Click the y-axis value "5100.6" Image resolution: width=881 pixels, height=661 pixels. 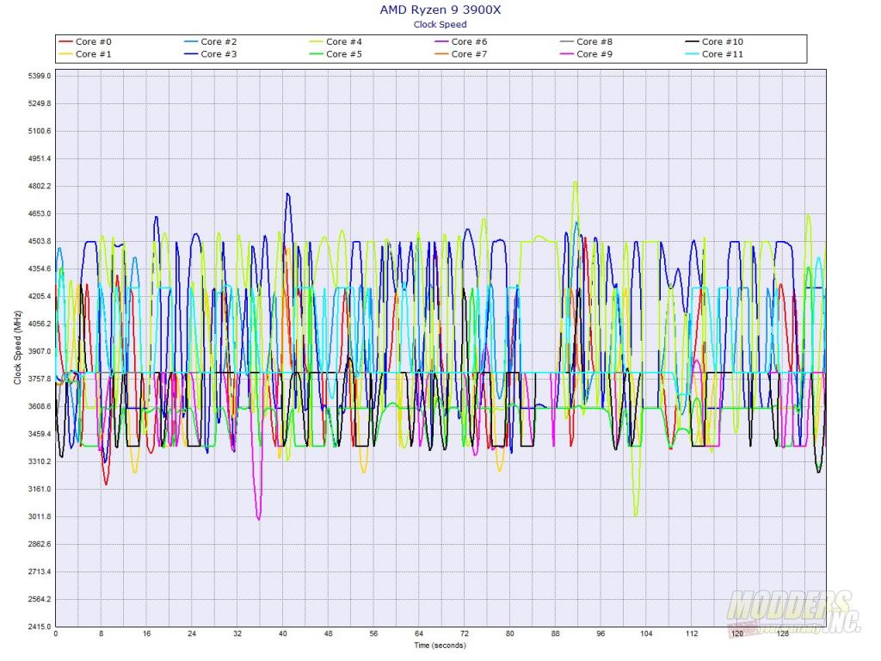point(40,131)
